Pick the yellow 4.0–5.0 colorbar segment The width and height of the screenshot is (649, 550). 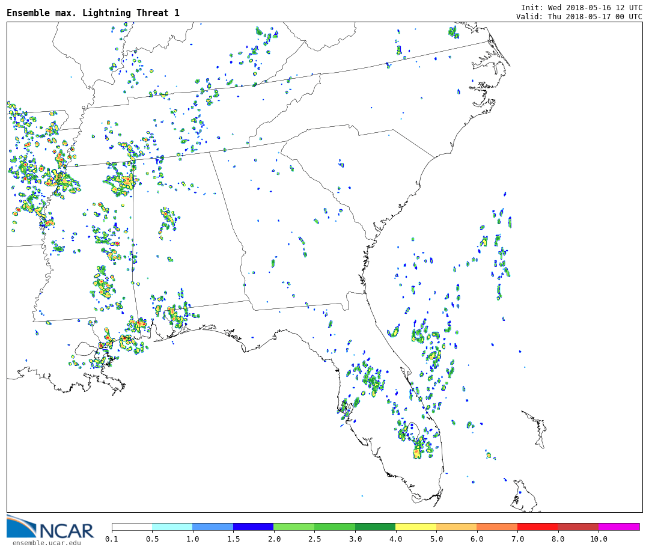click(416, 527)
